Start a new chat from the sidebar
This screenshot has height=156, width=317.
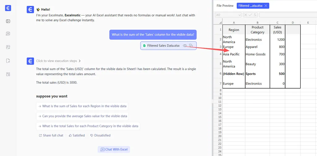8,34
